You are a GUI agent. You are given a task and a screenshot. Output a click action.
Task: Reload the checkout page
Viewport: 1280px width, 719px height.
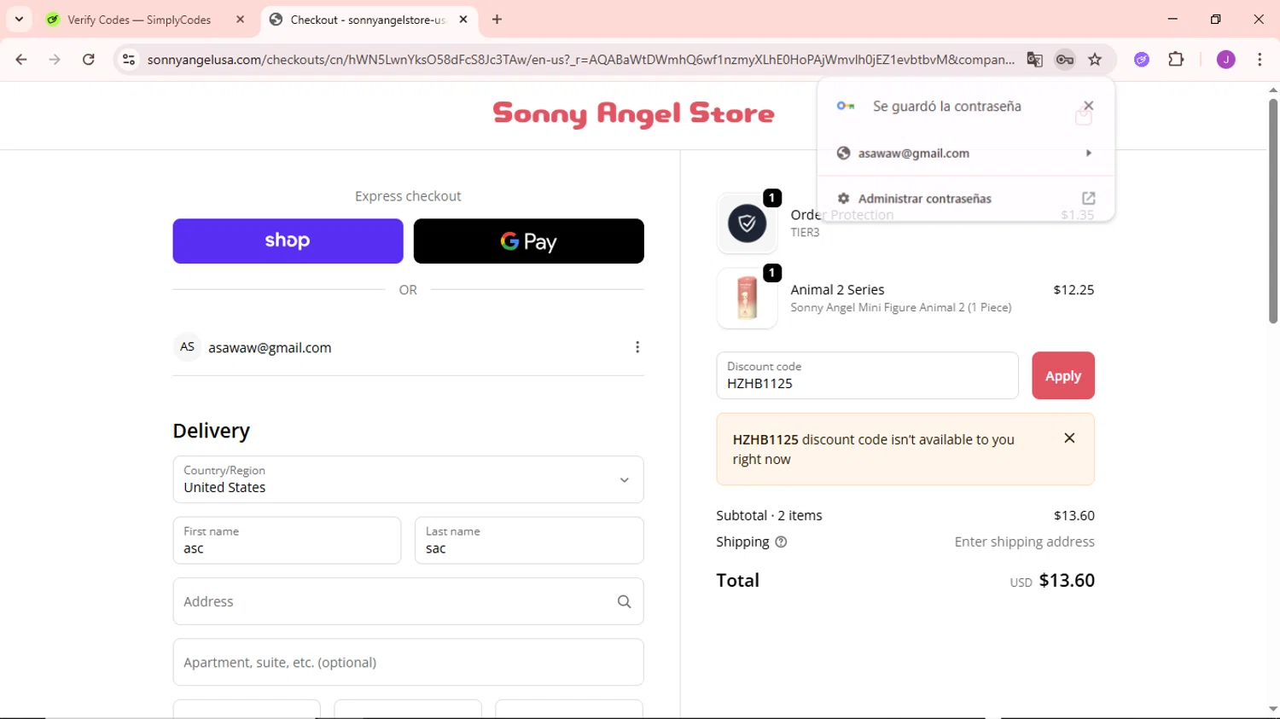click(89, 60)
